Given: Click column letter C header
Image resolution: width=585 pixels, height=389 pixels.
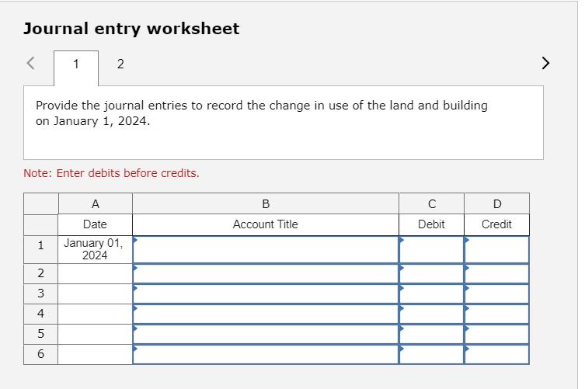Looking at the screenshot, I should tap(431, 203).
